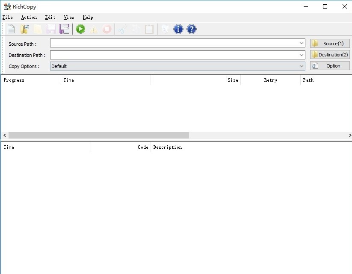Image resolution: width=352 pixels, height=274 pixels.
Task: Open the Help menu
Action: (x=88, y=17)
